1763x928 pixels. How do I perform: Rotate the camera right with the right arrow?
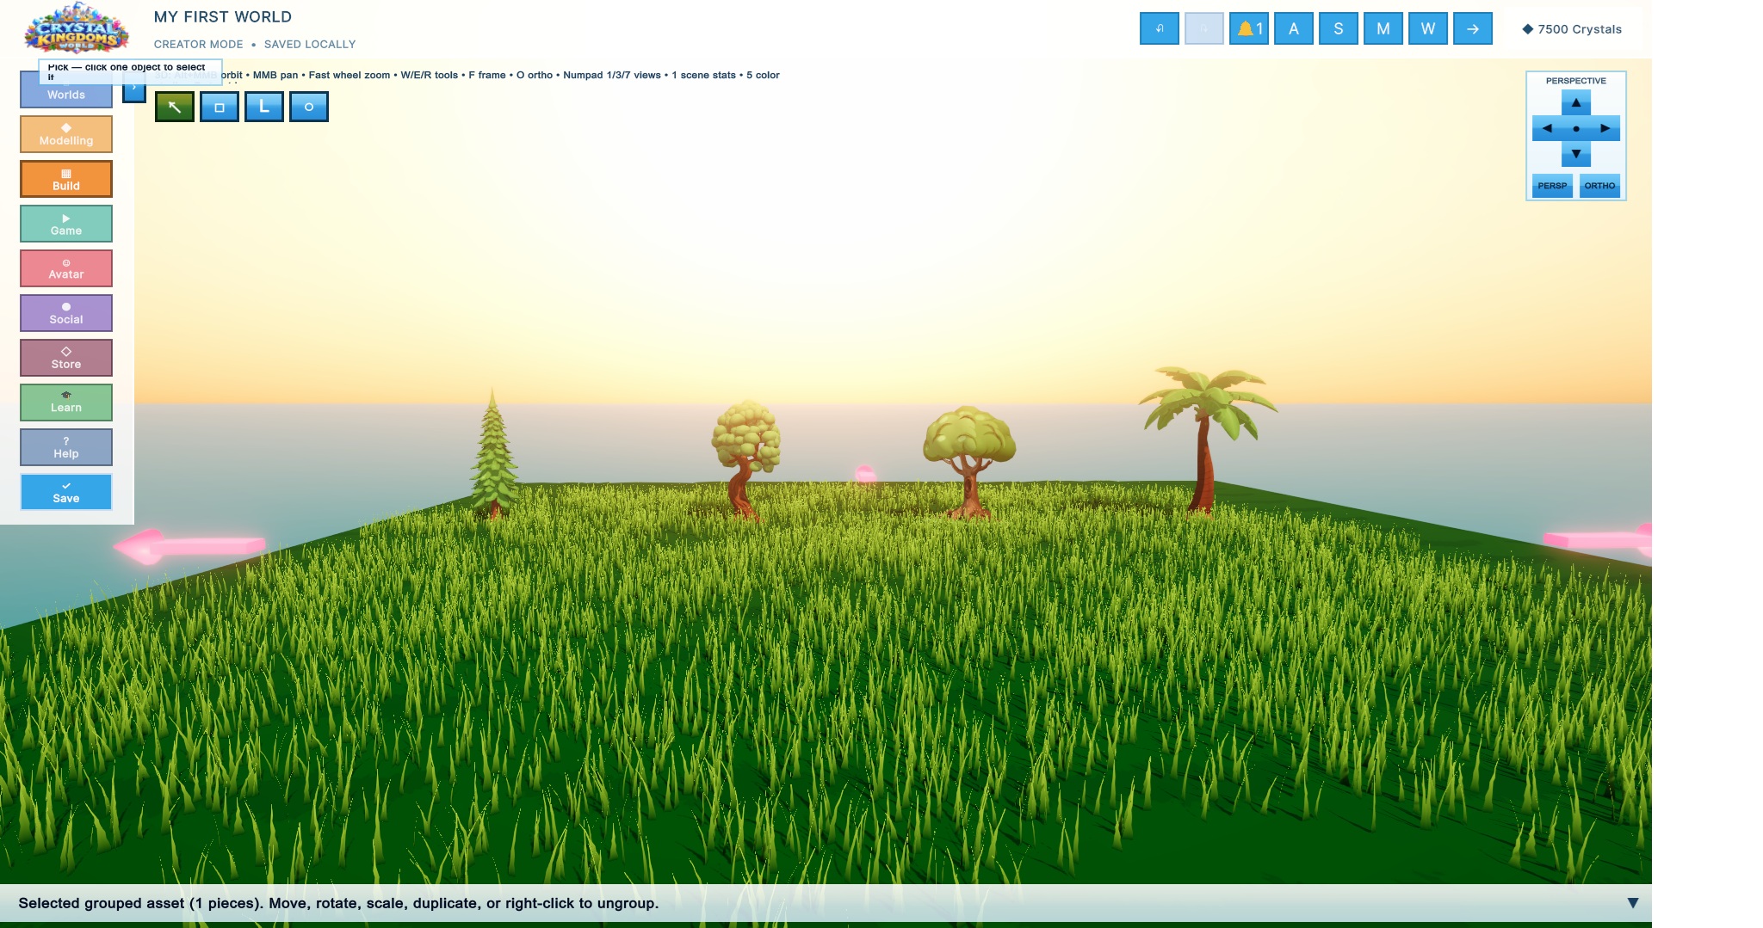point(1605,128)
